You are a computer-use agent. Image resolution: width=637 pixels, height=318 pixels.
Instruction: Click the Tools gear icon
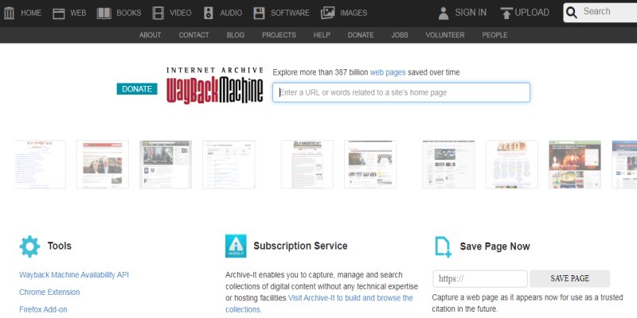29,246
